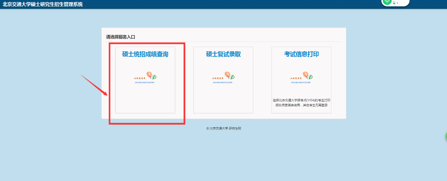Click the green edge icon at right side
Viewport: 447px width, 181px height.
(446, 136)
